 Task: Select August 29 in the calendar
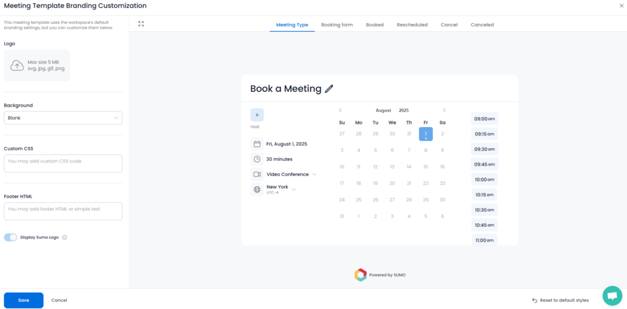[426, 200]
